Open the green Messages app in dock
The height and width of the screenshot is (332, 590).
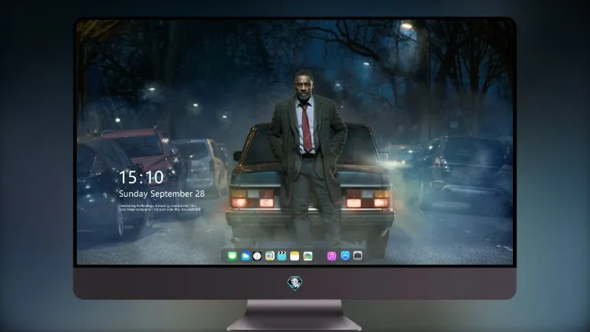[232, 256]
